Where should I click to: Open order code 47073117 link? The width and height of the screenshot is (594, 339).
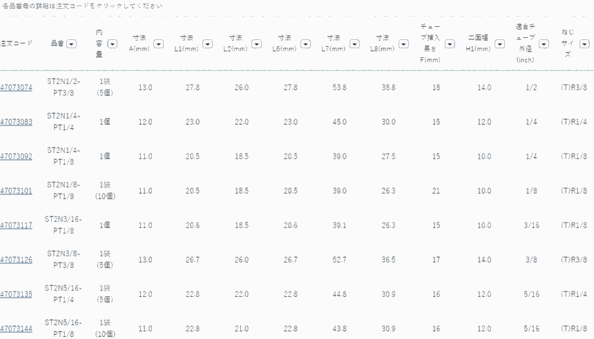16,225
